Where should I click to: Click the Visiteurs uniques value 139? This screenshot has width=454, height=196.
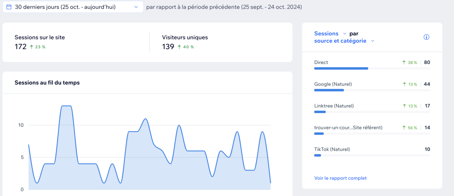pos(168,47)
